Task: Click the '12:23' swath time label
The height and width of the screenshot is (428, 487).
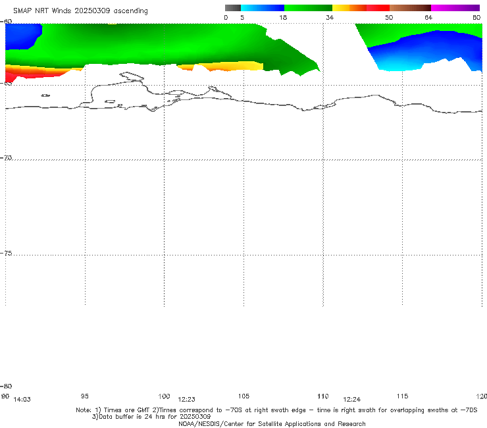Action: tap(186, 400)
